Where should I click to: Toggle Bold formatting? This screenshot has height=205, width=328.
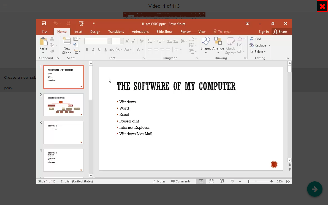(x=87, y=50)
